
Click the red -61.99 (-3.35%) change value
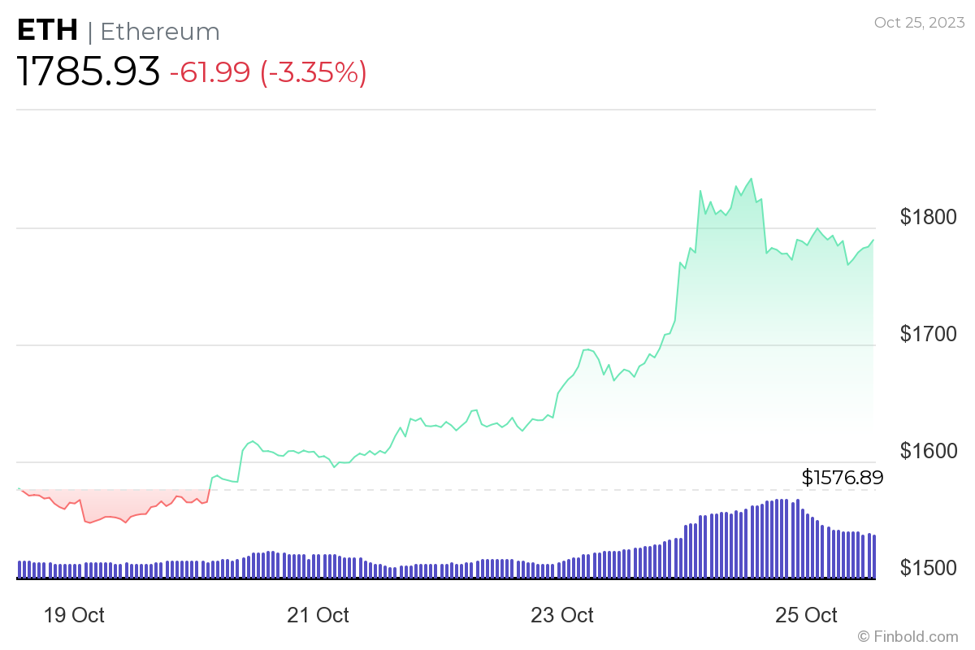(x=268, y=73)
